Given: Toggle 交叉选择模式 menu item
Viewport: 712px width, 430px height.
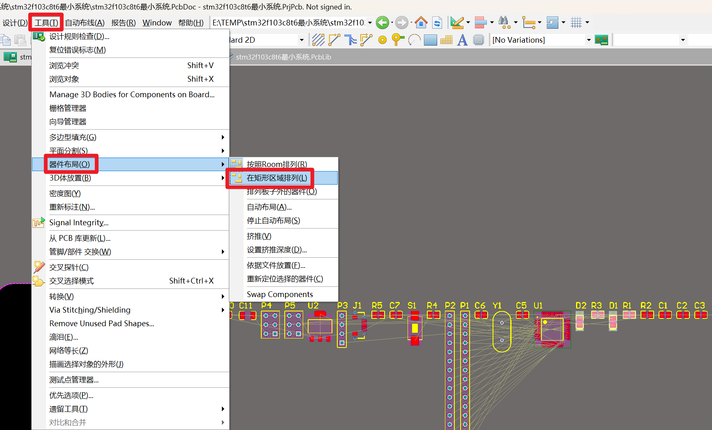Looking at the screenshot, I should click(131, 281).
